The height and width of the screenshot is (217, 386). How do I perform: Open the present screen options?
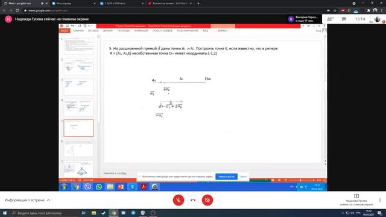[x=356, y=200]
